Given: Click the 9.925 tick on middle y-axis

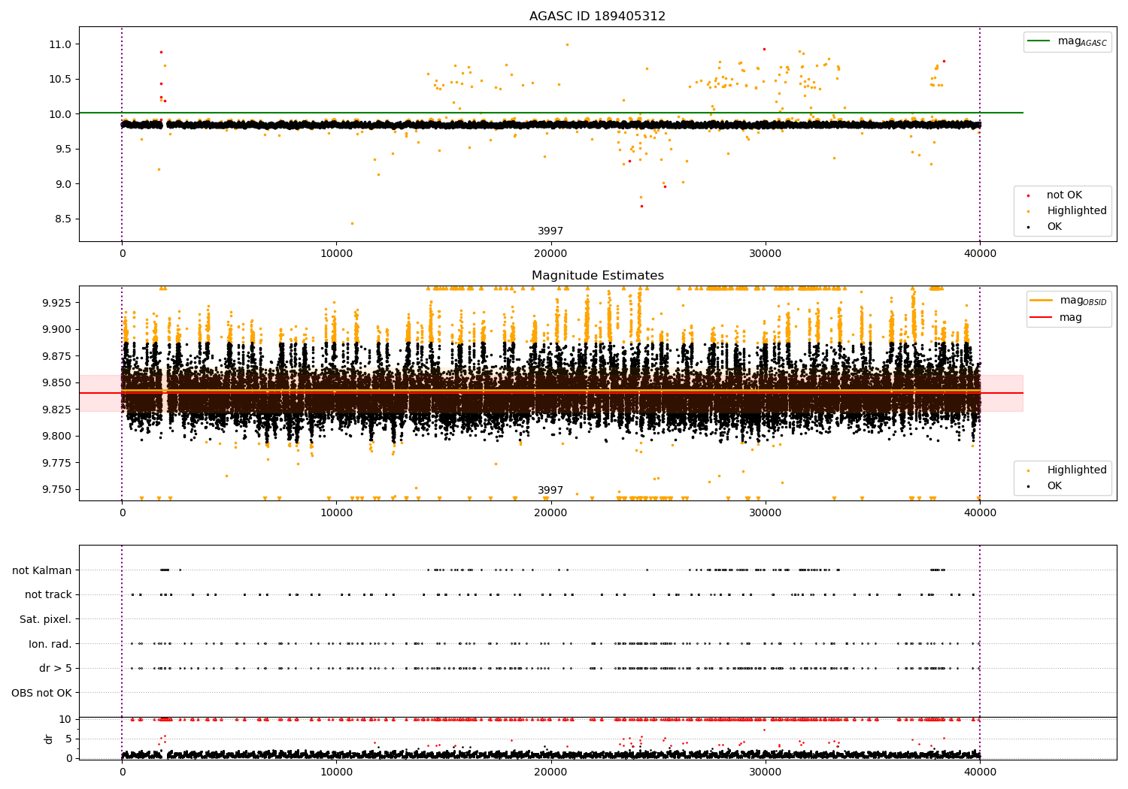Looking at the screenshot, I should 57,303.
